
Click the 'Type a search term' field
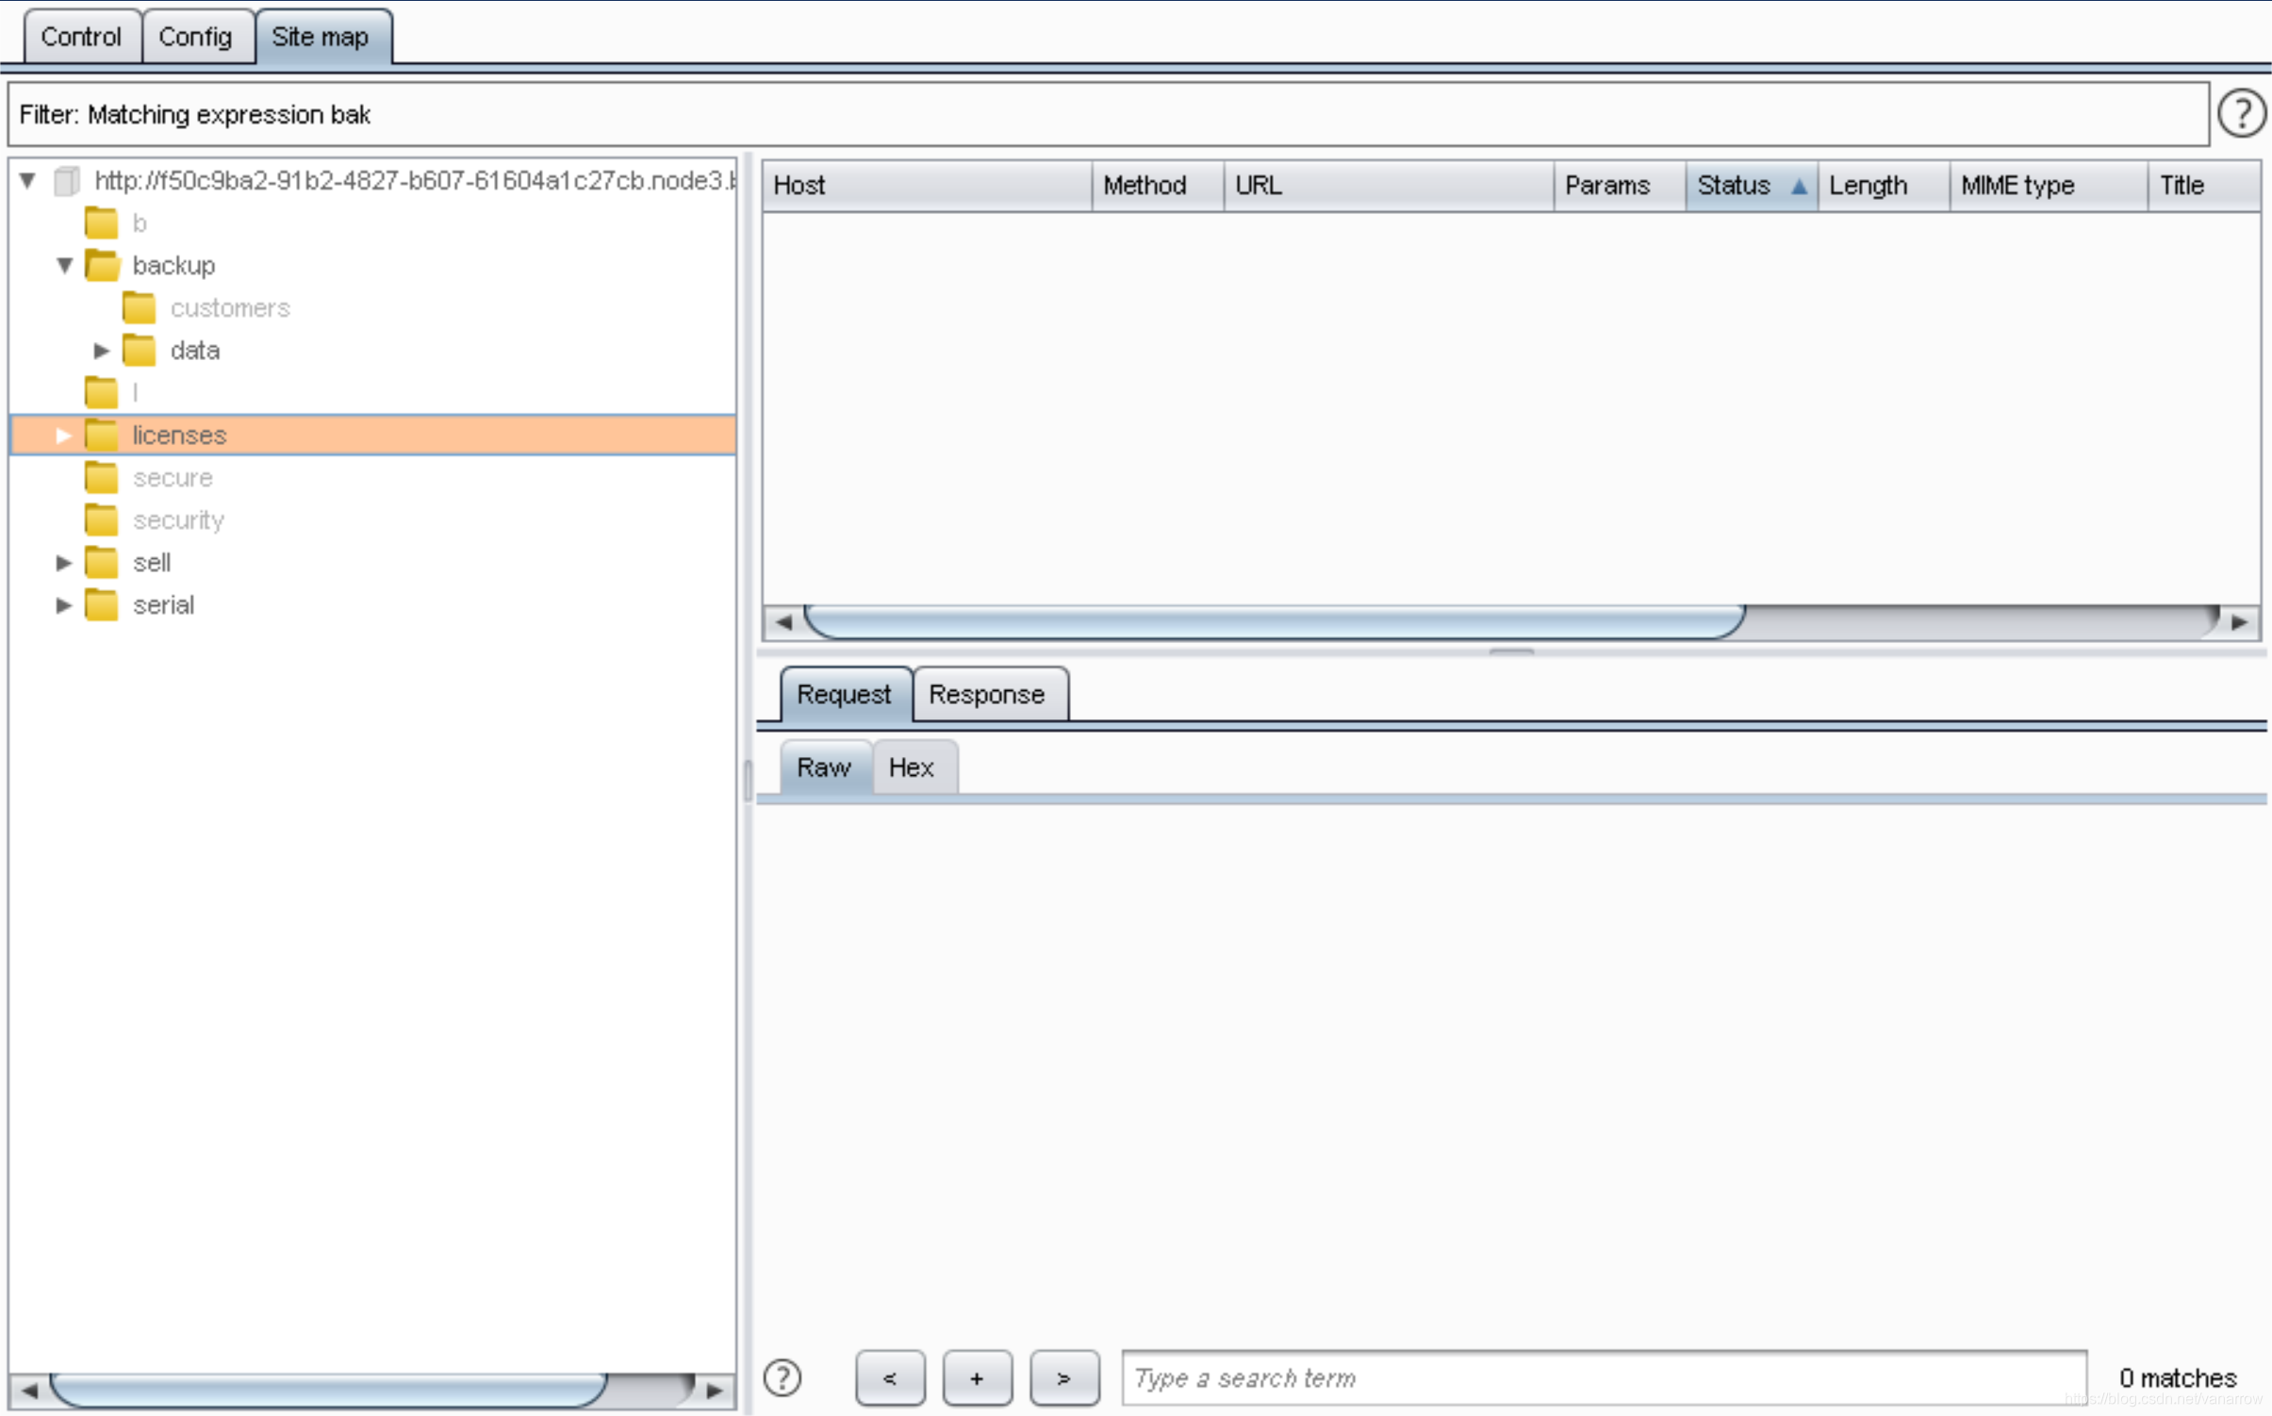coord(1603,1377)
